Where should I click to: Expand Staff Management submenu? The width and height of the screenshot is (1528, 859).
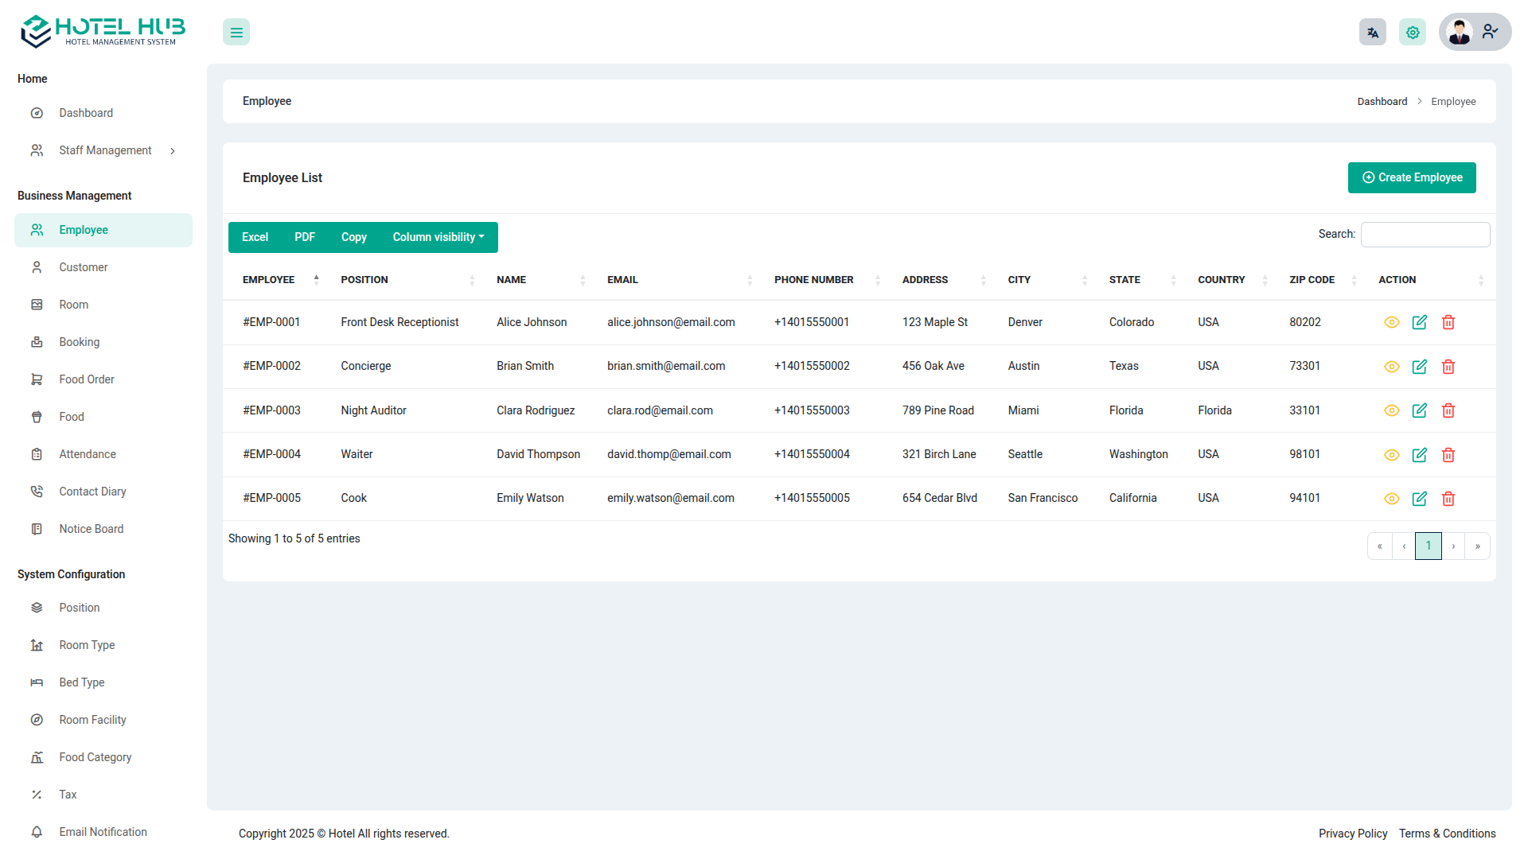pos(105,150)
